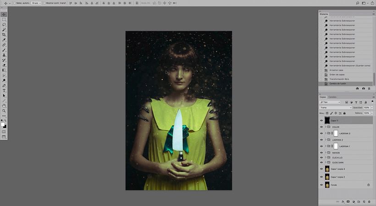Viewport: 376px width, 206px height.
Task: Select the Healing Brush tool
Action: (4, 45)
